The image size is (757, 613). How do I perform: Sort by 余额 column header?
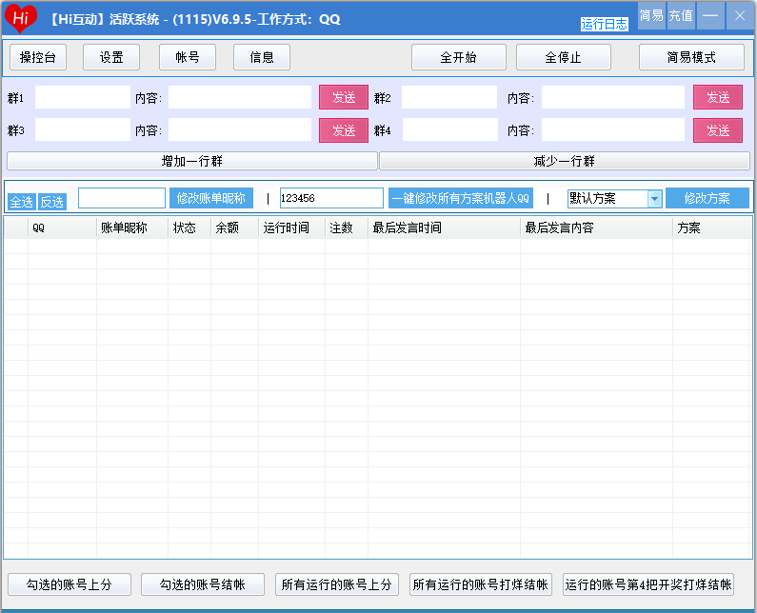[234, 227]
